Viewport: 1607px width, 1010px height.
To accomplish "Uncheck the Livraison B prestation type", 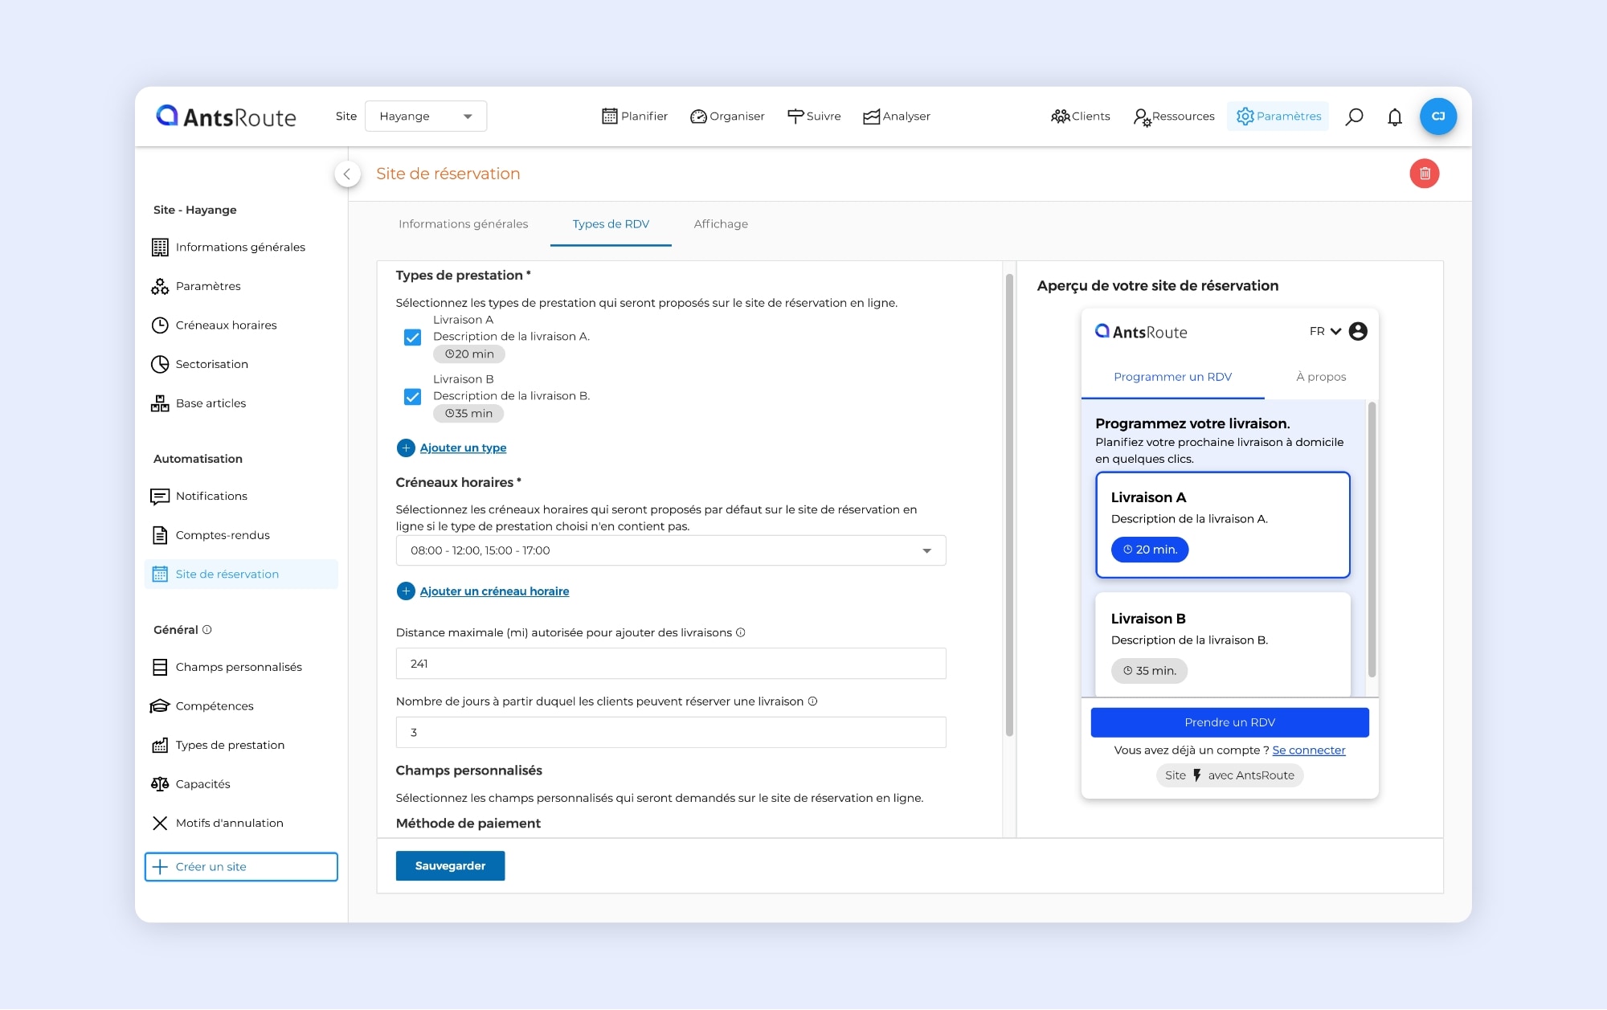I will point(413,396).
